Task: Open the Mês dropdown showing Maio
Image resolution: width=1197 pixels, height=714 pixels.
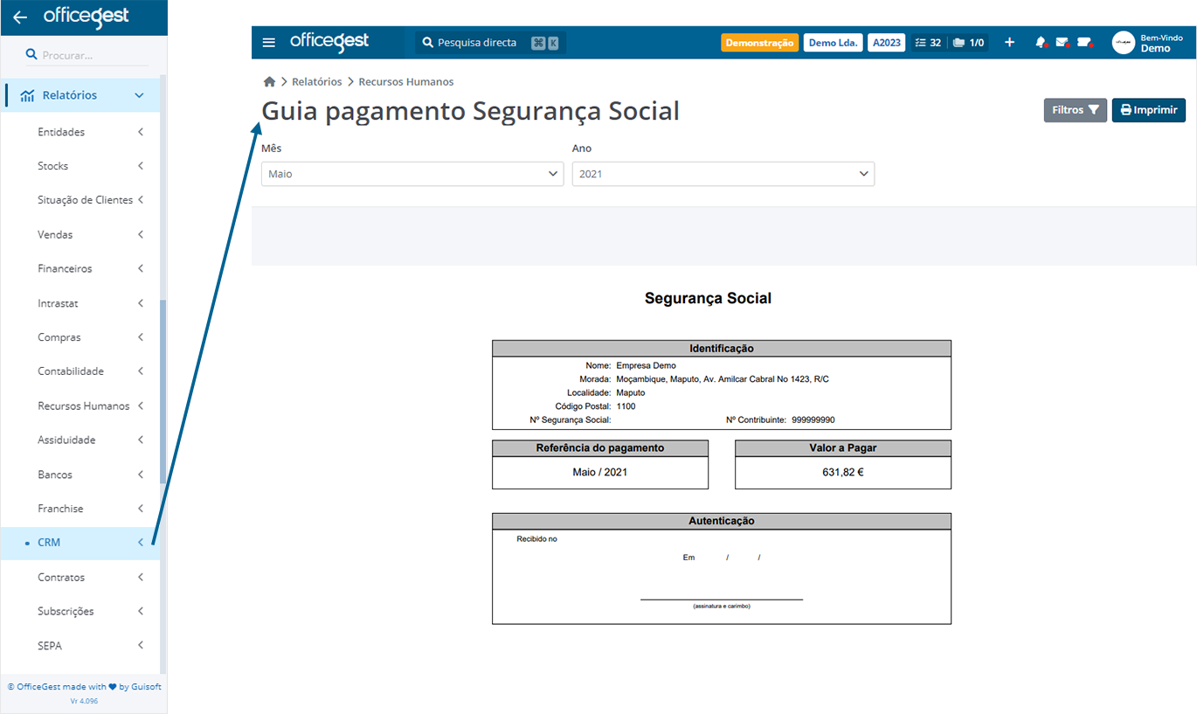Action: (x=412, y=174)
